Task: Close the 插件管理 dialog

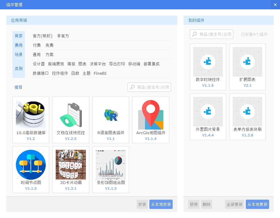Action: click(x=275, y=5)
